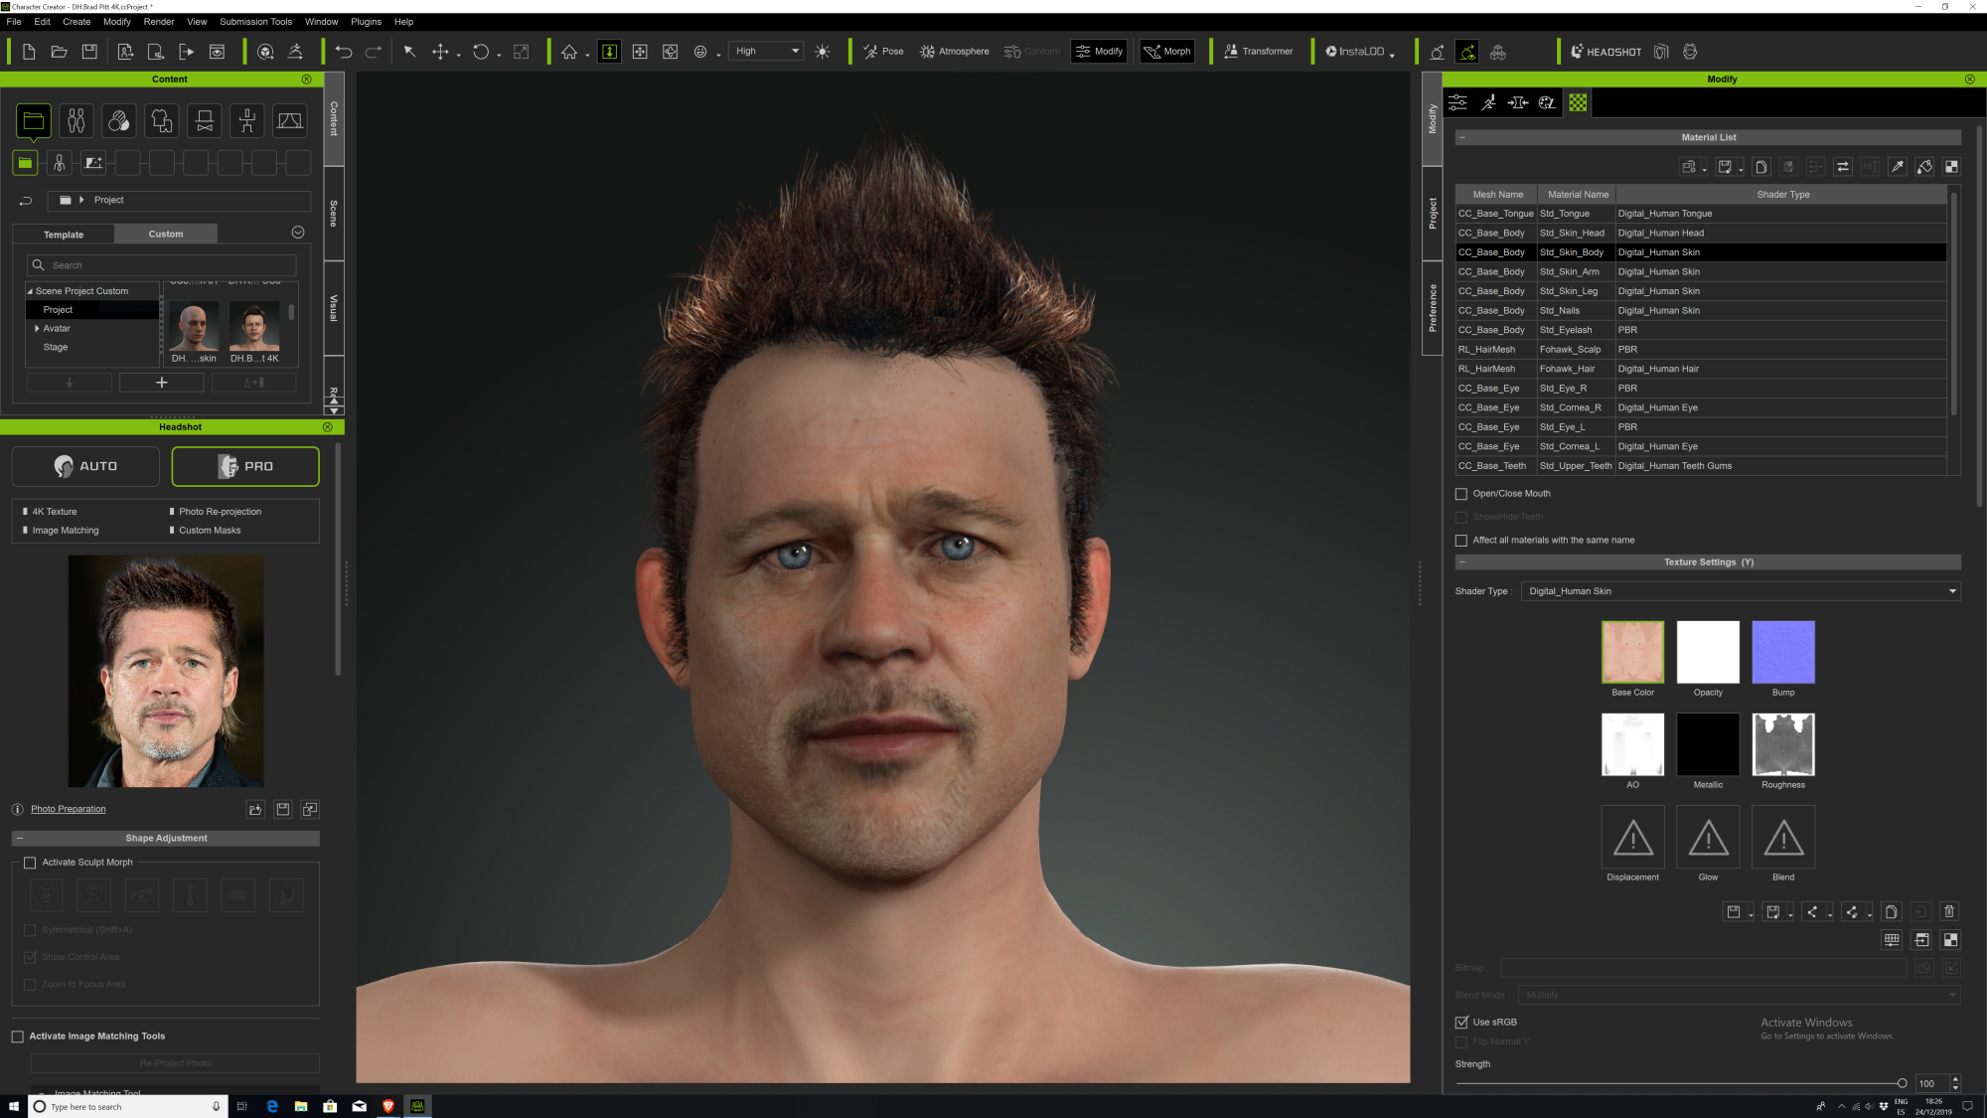Click the Save project icon
Image resolution: width=1987 pixels, height=1118 pixels.
(89, 52)
